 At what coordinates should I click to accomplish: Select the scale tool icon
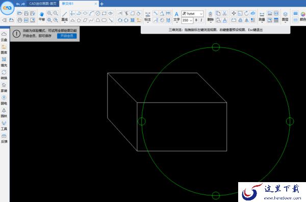click(240, 13)
